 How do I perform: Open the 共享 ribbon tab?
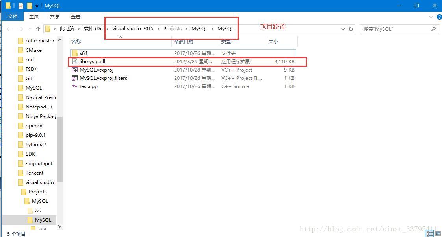pyautogui.click(x=55, y=17)
